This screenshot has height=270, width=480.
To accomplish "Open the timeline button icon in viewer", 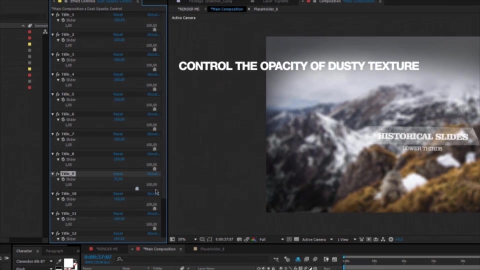I will [x=376, y=239].
